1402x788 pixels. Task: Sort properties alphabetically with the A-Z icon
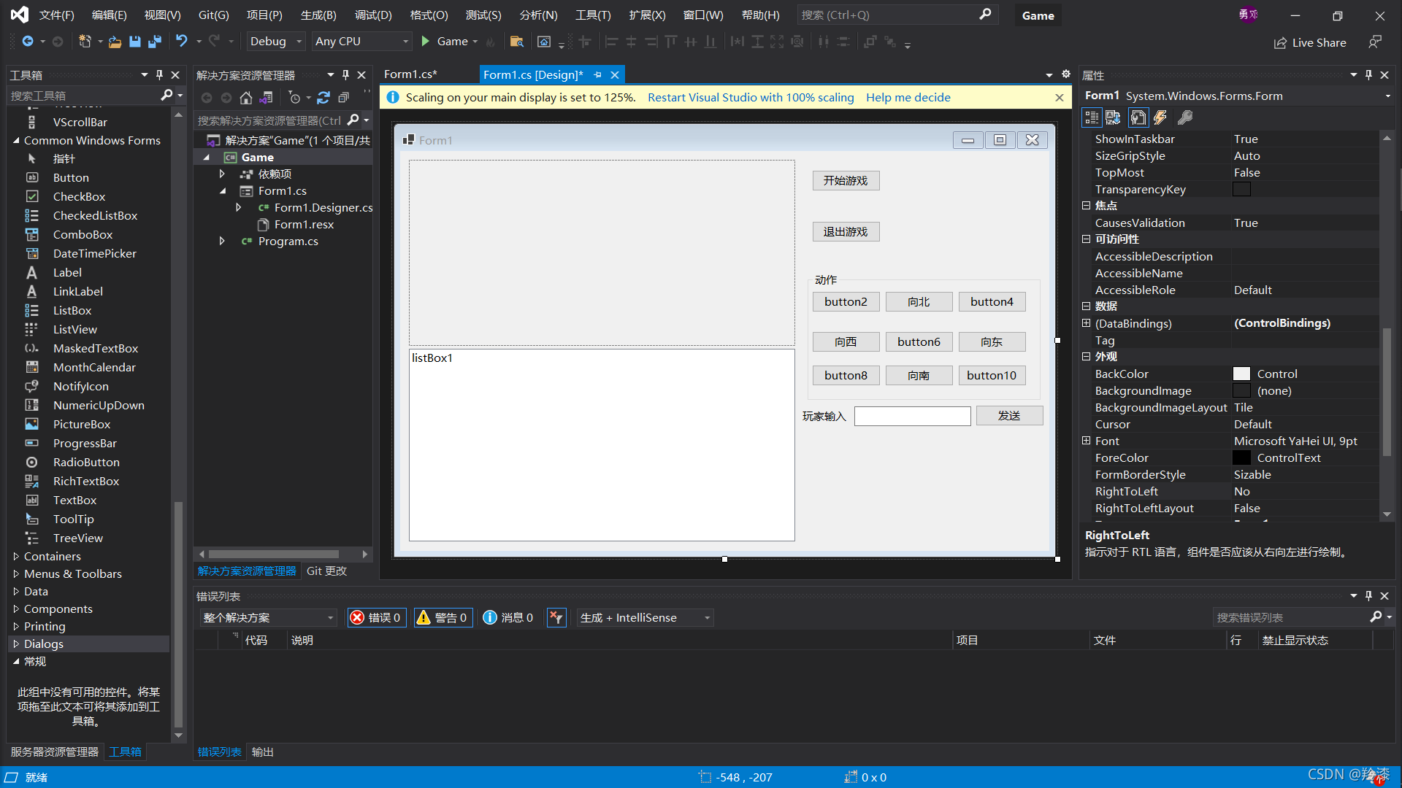(x=1113, y=117)
